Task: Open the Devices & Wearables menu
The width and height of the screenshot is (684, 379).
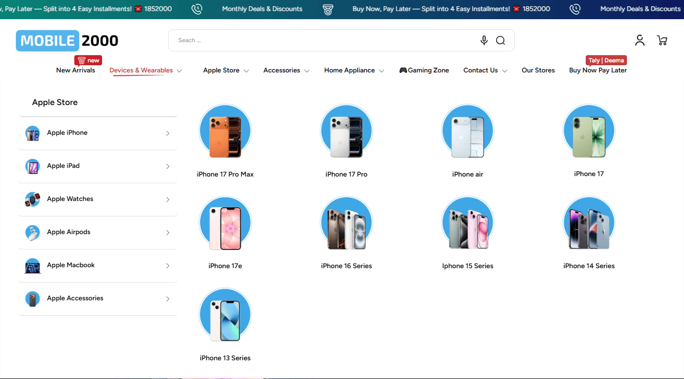Action: click(x=141, y=71)
